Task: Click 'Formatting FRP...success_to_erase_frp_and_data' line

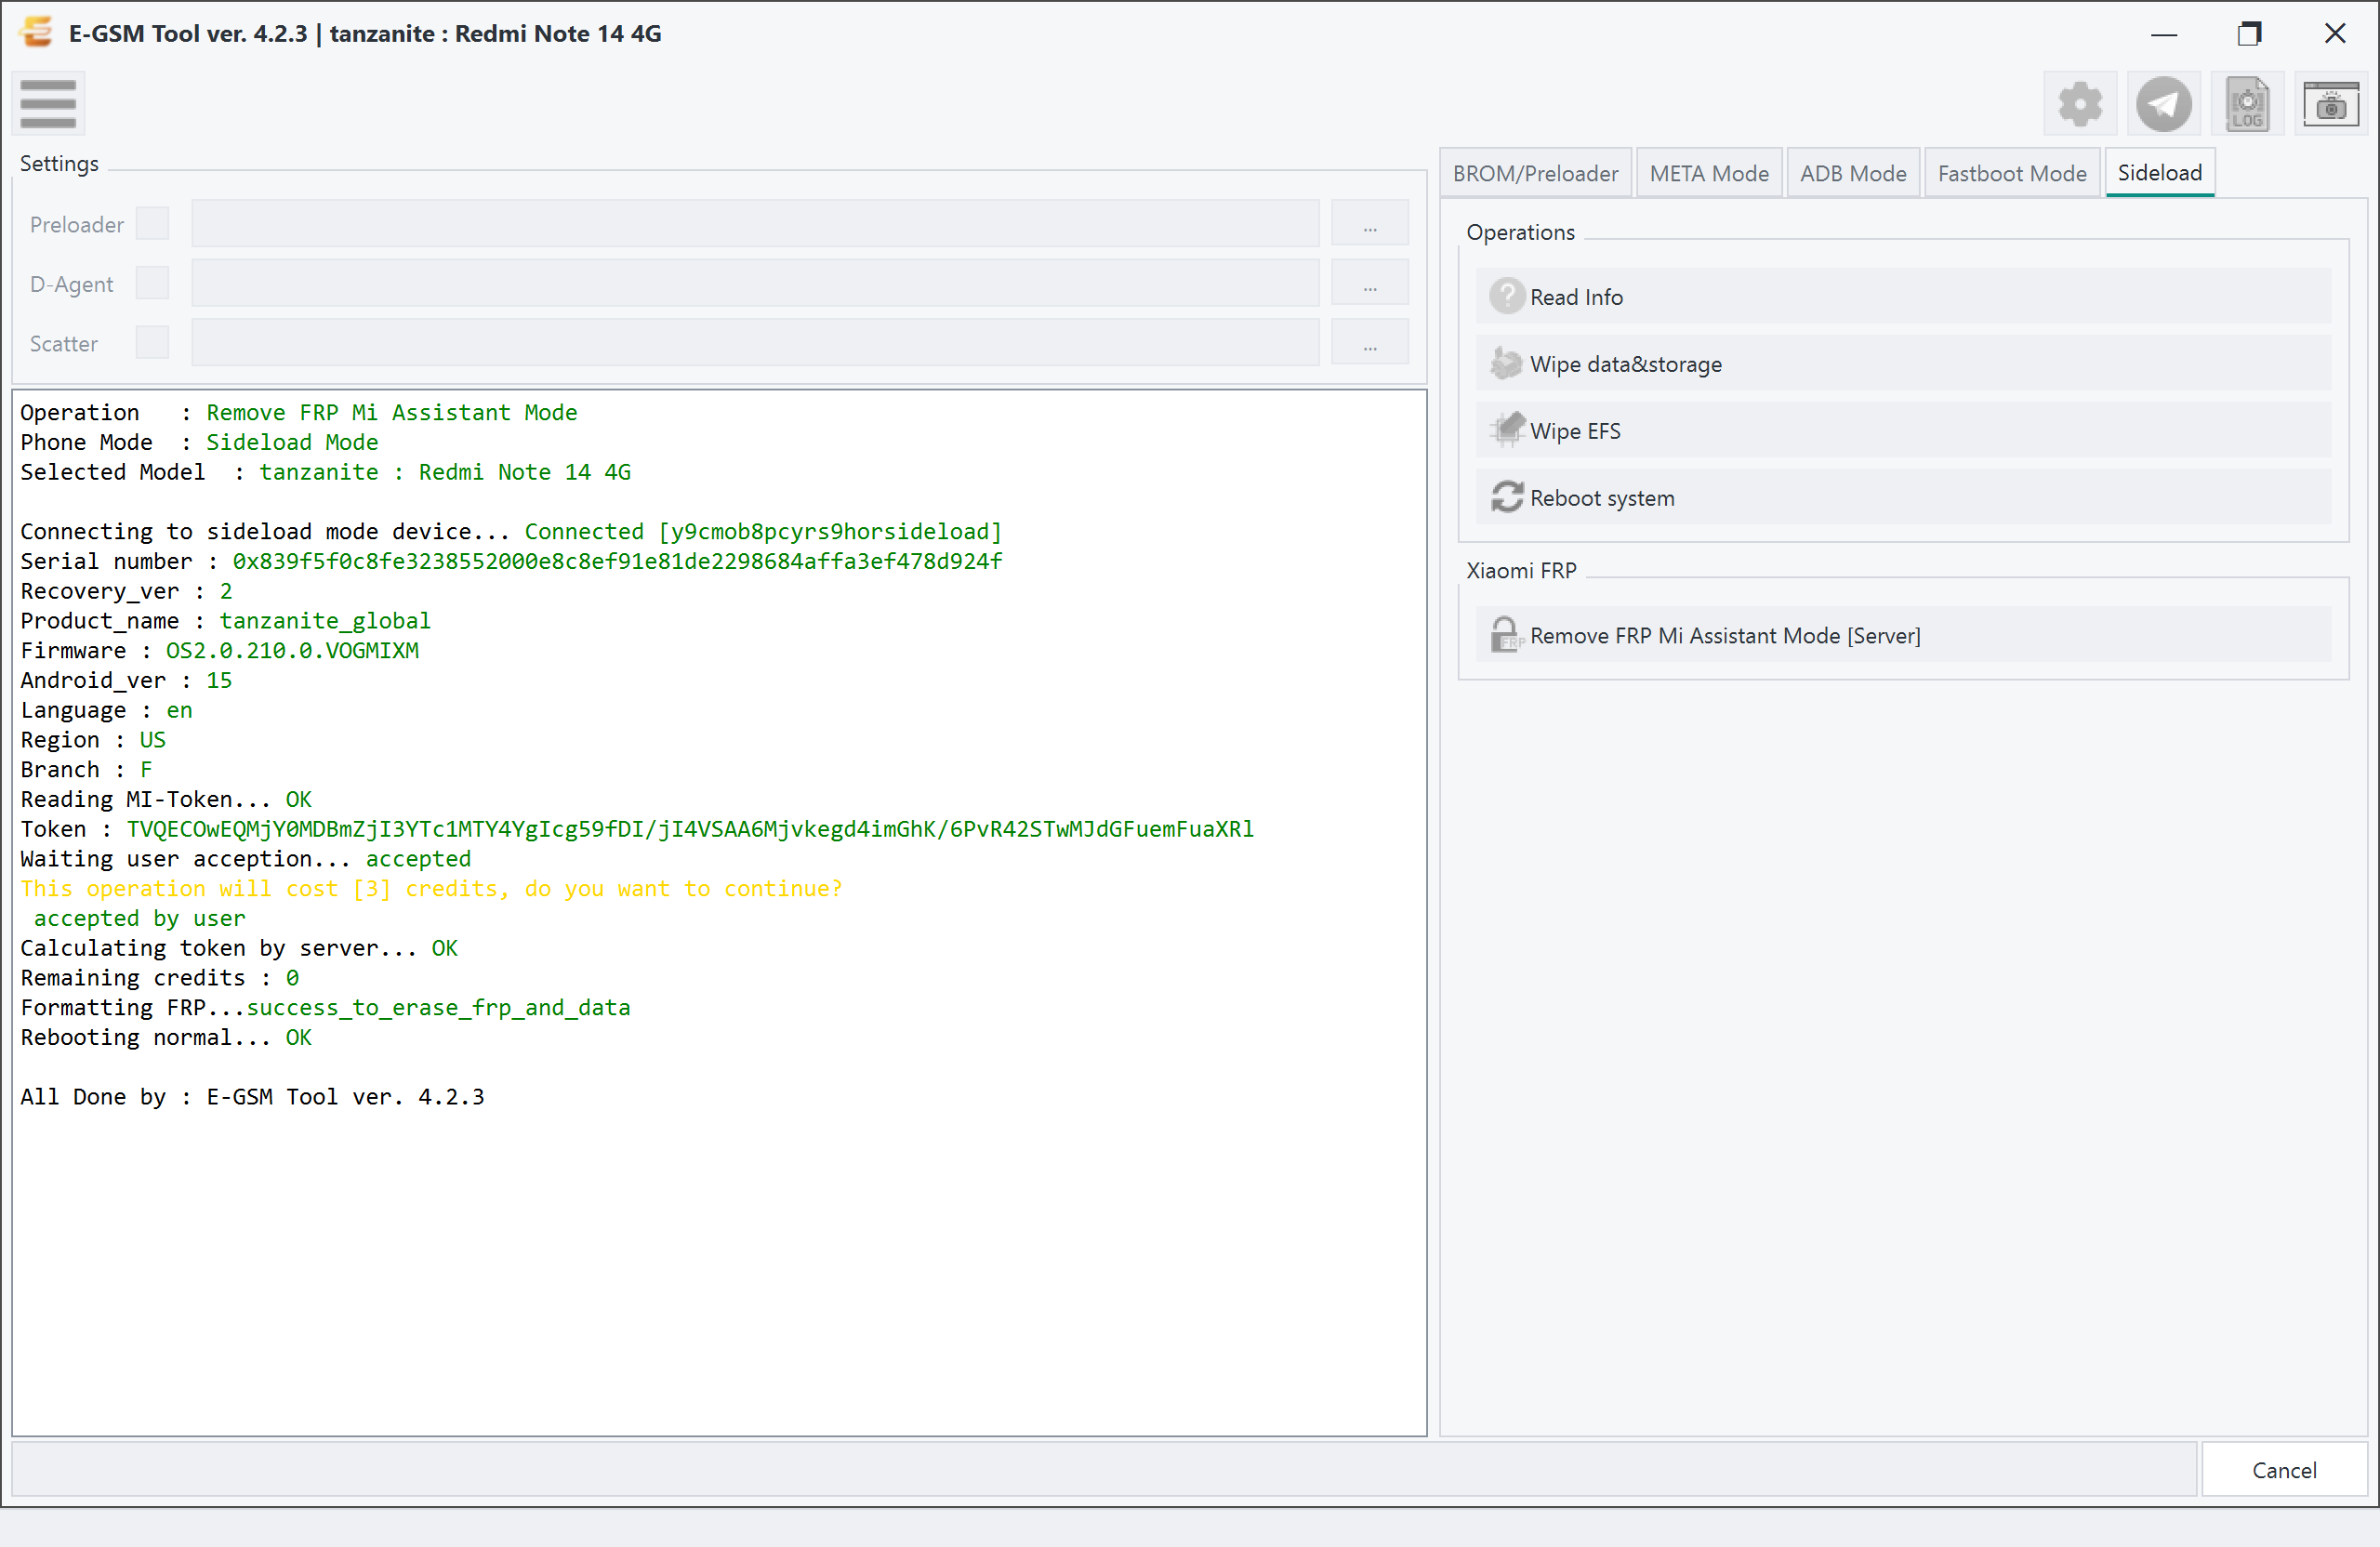Action: (x=325, y=1007)
